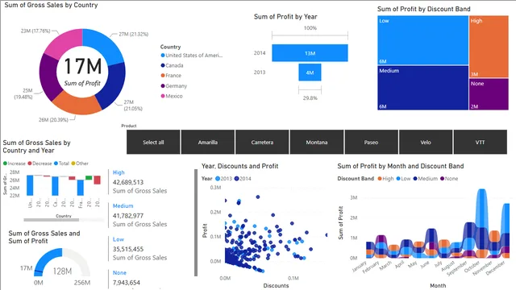The height and width of the screenshot is (290, 516).
Task: Click the None purple treemap tile
Action: [489, 94]
